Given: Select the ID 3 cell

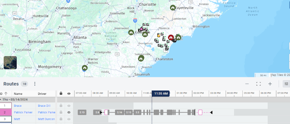Looking at the screenshot, I should [6, 119].
